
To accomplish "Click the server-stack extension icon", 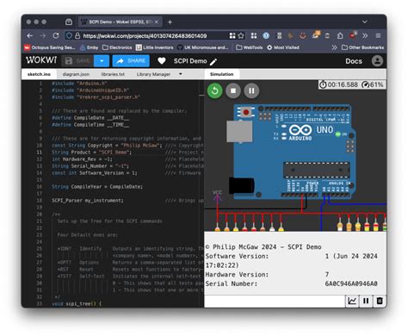I will pyautogui.click(x=279, y=35).
